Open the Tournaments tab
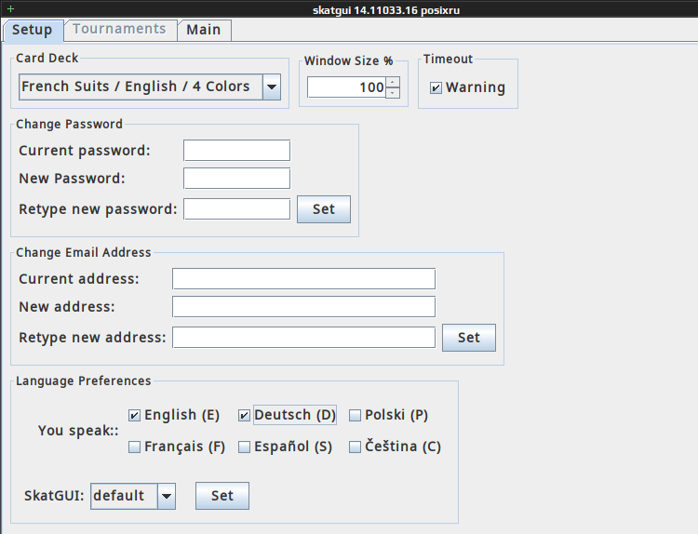 tap(120, 30)
